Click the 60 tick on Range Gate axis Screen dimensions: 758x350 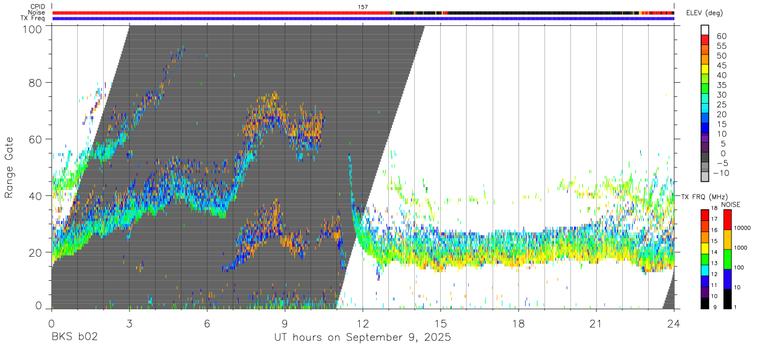pyautogui.click(x=36, y=139)
